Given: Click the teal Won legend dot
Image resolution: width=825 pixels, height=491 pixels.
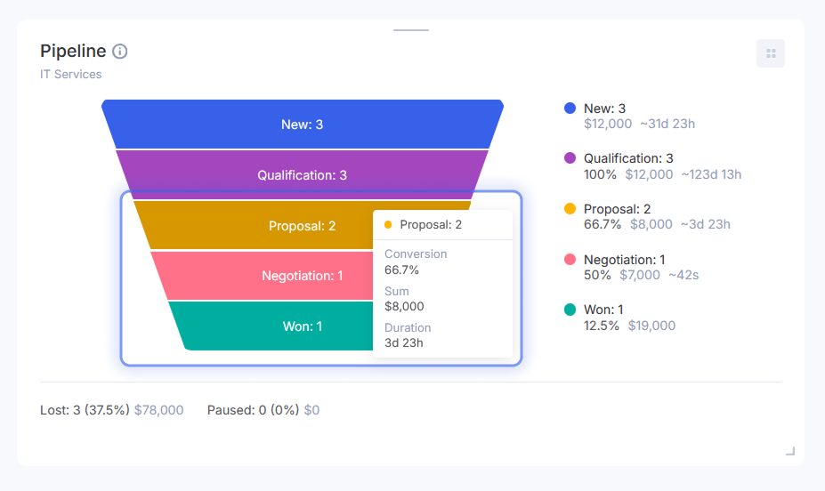Looking at the screenshot, I should 570,310.
